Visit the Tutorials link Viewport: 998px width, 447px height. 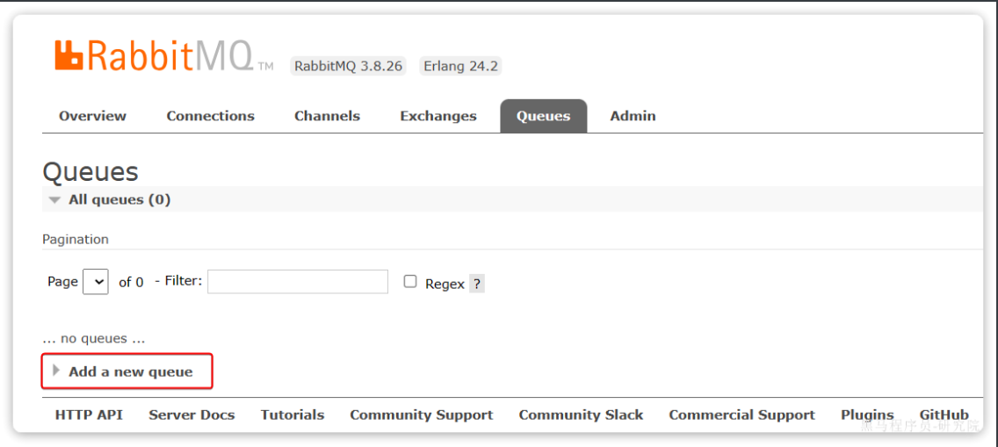(293, 415)
